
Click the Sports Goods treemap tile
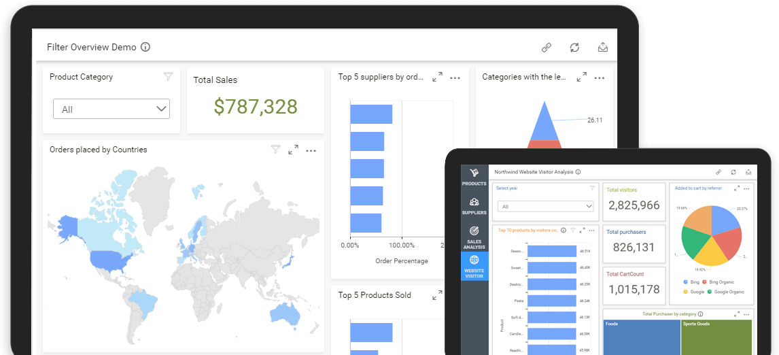tap(717, 337)
